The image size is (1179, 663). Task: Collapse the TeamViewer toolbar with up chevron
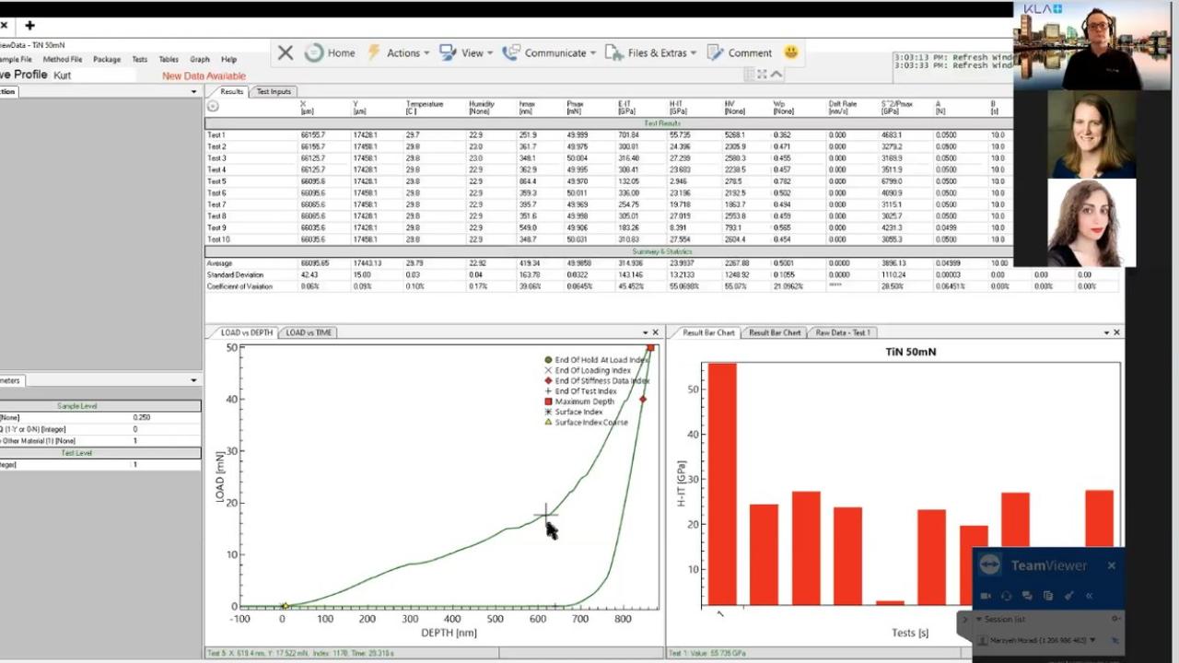(776, 75)
